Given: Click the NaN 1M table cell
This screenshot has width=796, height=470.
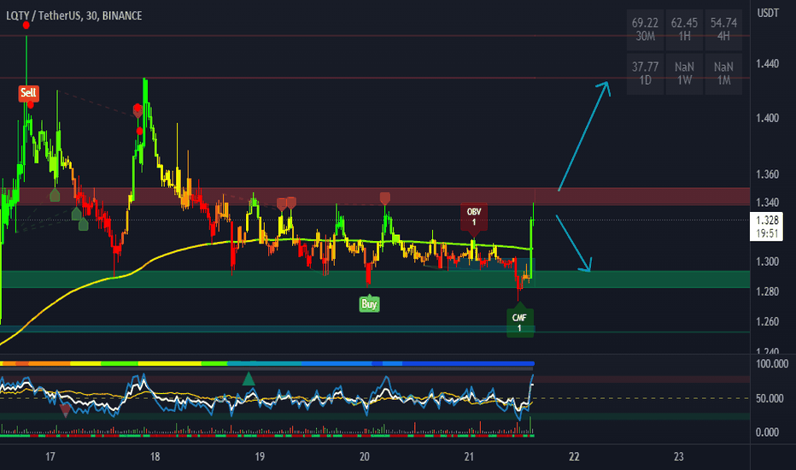Looking at the screenshot, I should coord(723,73).
